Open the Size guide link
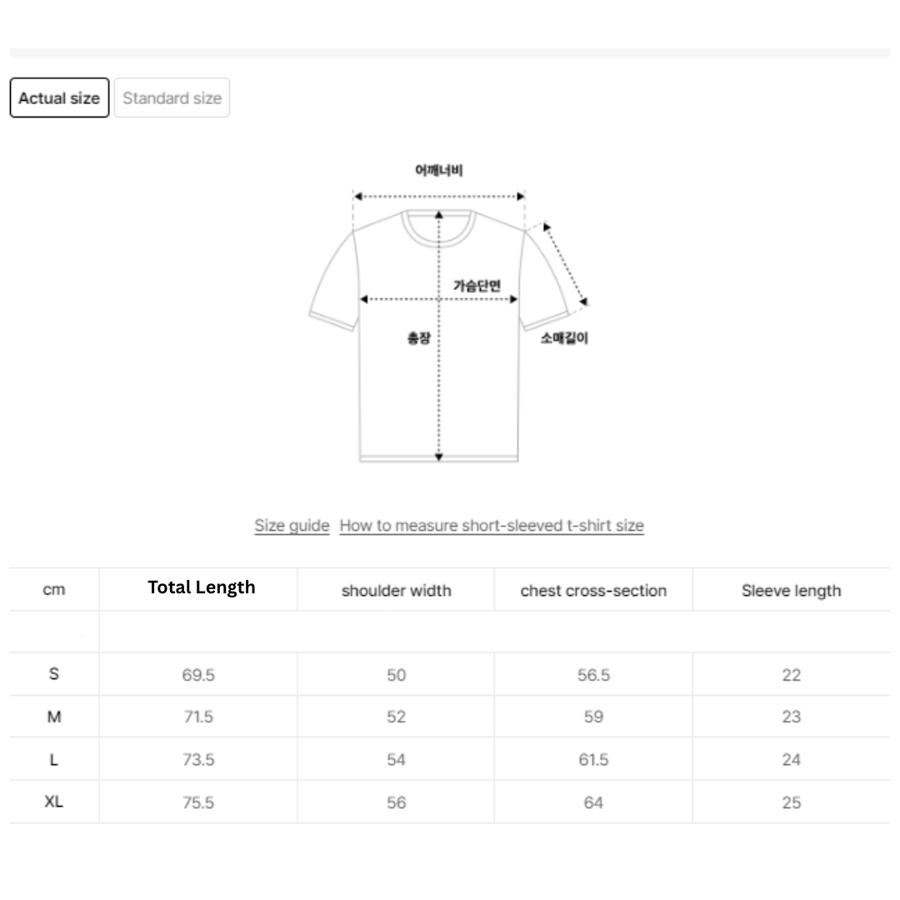 292,526
